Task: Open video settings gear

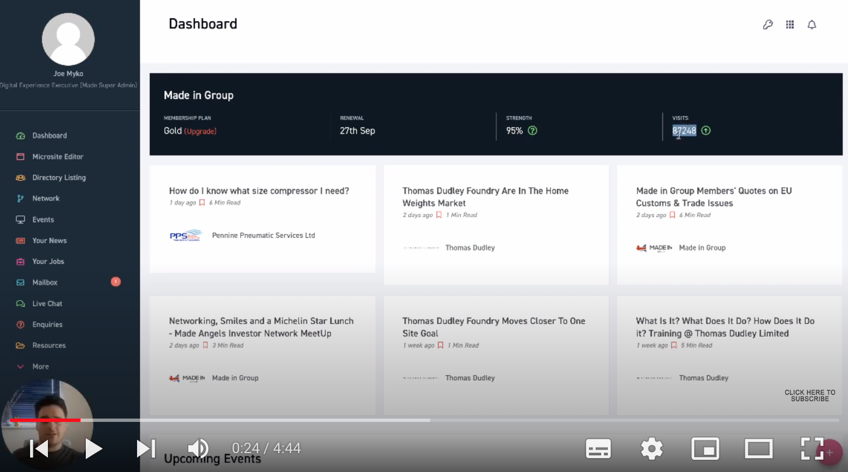Action: [652, 449]
